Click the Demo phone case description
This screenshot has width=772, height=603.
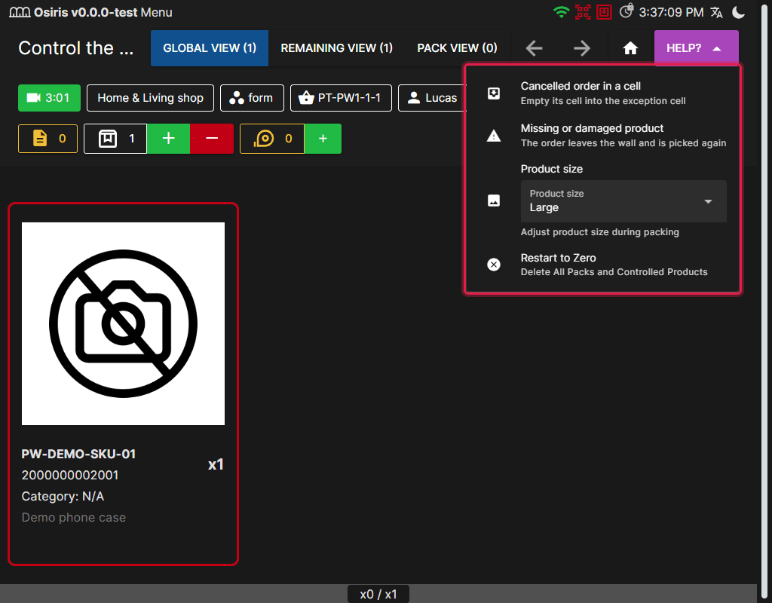click(x=74, y=517)
